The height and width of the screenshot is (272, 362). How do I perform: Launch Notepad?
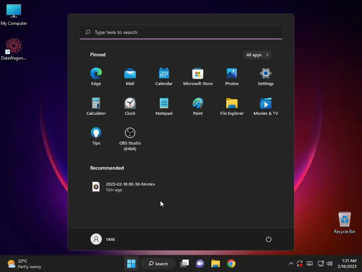164,106
